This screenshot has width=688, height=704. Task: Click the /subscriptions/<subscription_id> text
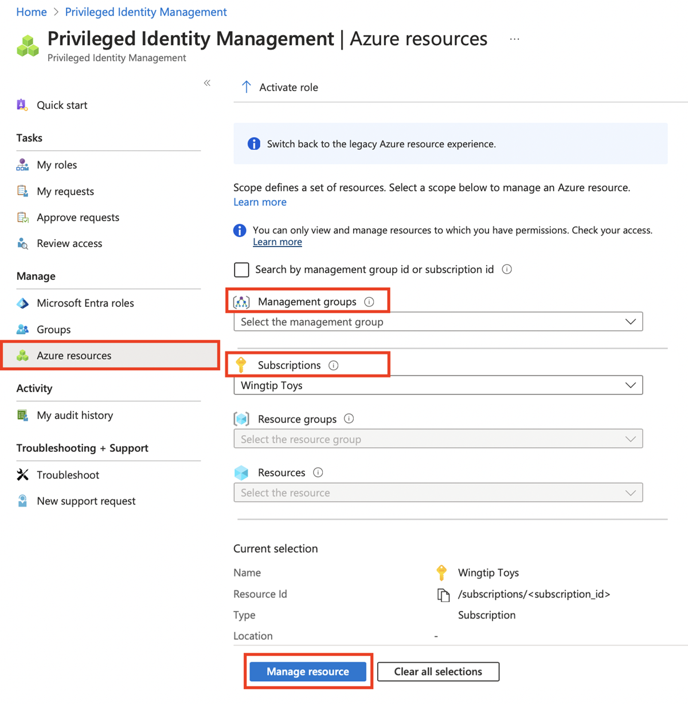[x=534, y=595]
